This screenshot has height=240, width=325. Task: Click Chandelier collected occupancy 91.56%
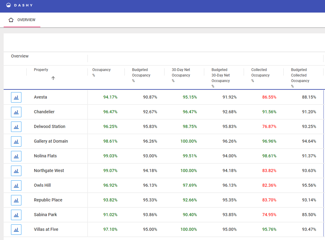point(269,112)
